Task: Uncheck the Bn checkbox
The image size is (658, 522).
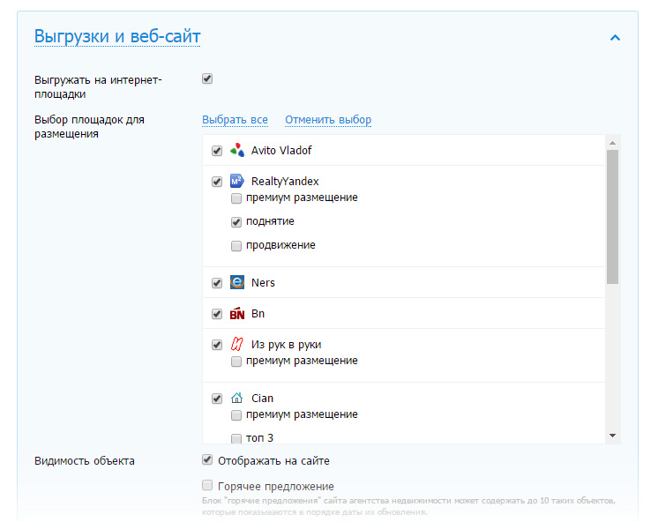Action: coord(217,314)
